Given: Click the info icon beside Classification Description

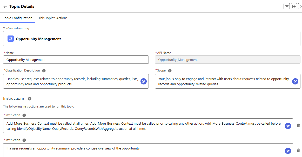Looking at the screenshot, I should tap(44, 71).
